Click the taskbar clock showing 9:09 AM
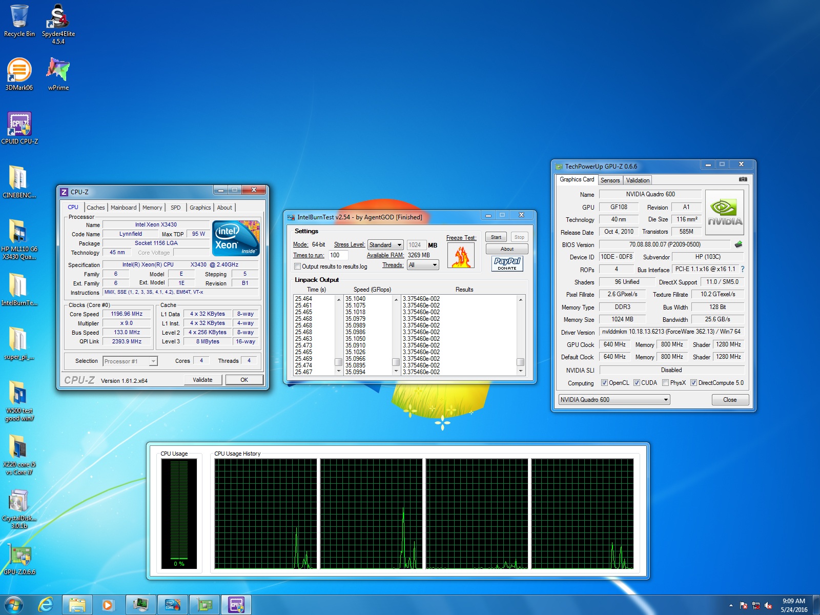The width and height of the screenshot is (820, 615). [794, 605]
